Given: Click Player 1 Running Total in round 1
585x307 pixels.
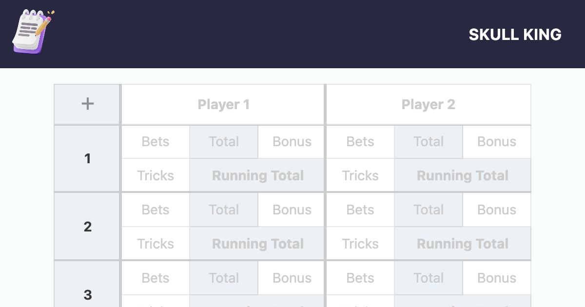Looking at the screenshot, I should tap(257, 175).
